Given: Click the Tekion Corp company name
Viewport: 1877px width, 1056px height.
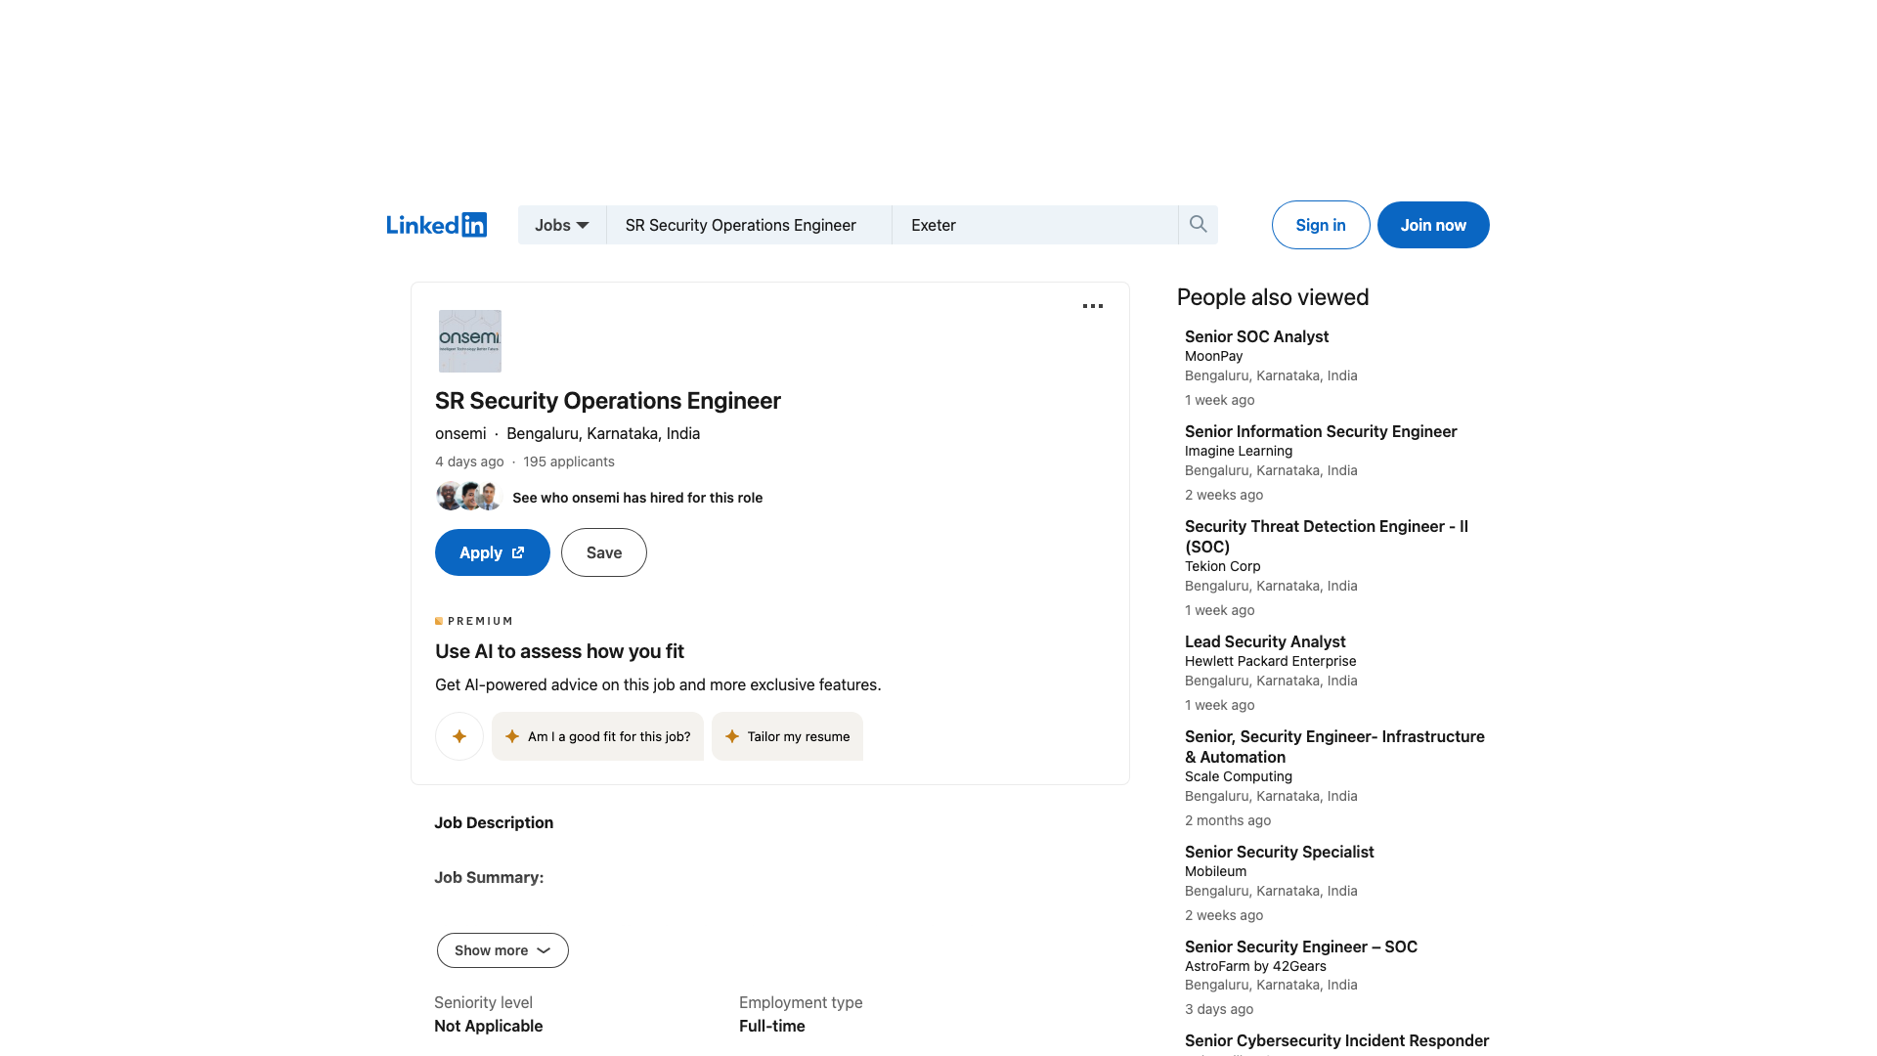Looking at the screenshot, I should click(x=1222, y=566).
